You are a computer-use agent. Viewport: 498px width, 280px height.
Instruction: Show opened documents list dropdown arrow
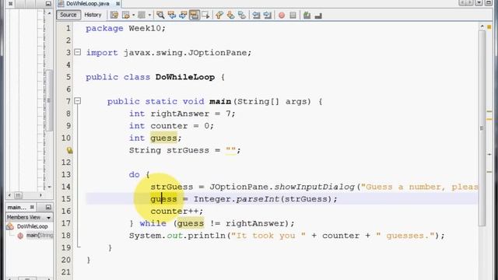point(479,2)
